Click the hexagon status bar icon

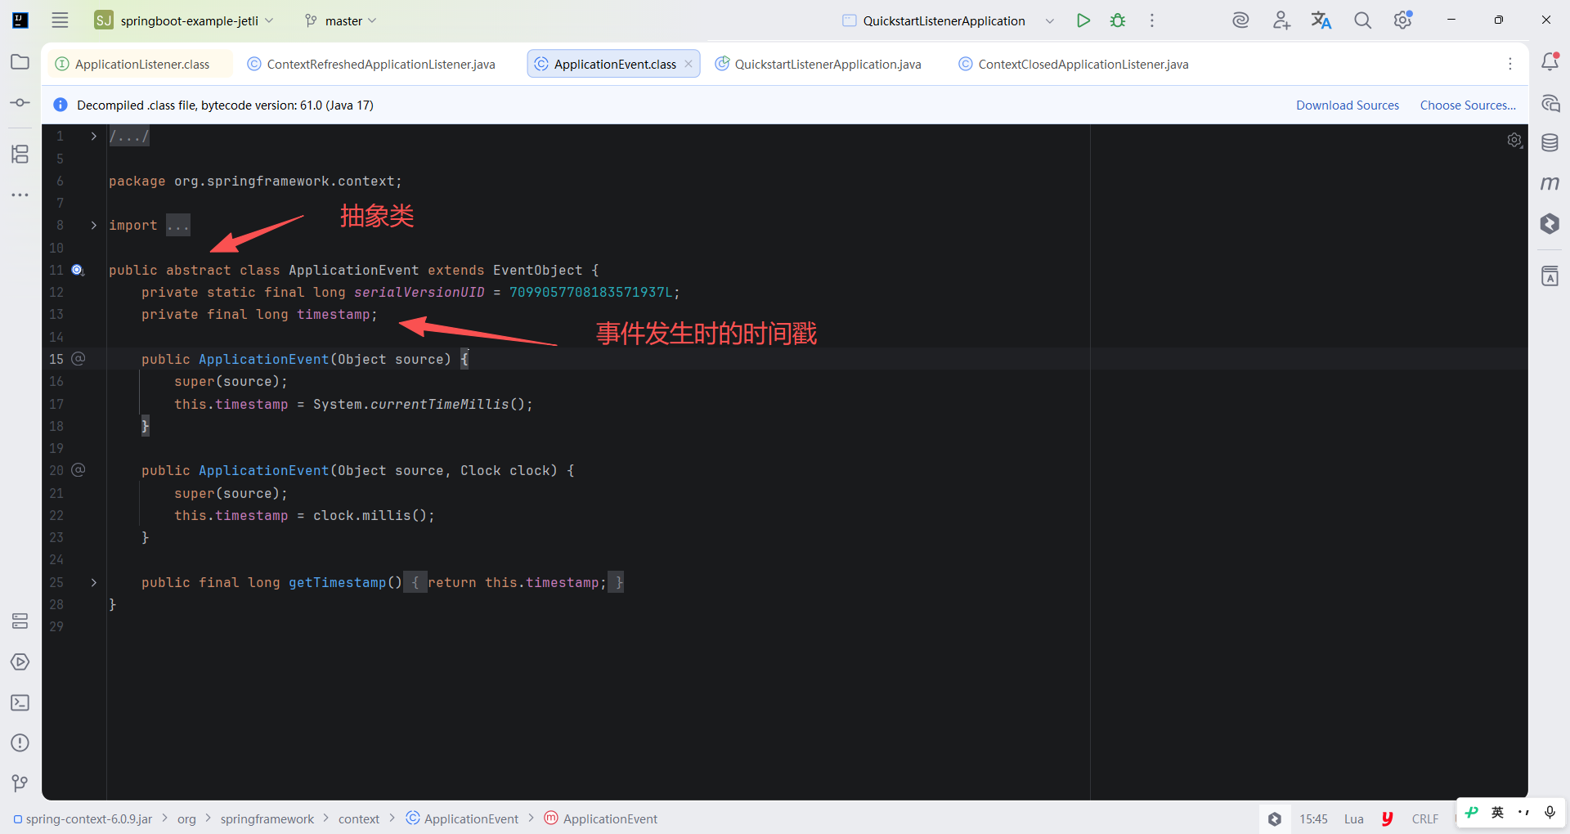[x=1275, y=818]
